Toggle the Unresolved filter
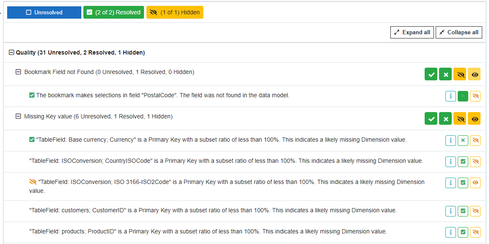The width and height of the screenshot is (489, 244). pos(44,13)
